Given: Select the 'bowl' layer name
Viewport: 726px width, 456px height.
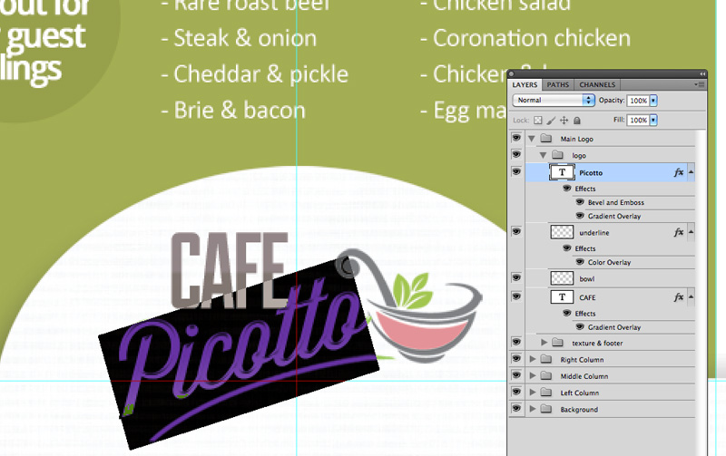Looking at the screenshot, I should coord(586,279).
